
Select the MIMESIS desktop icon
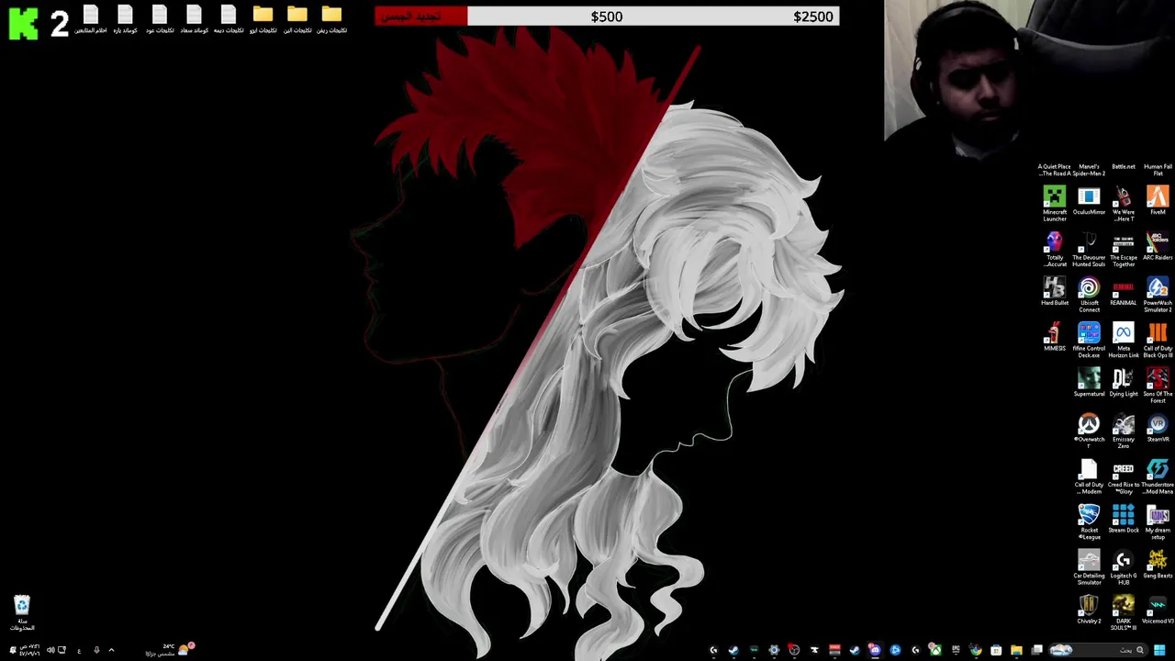(1054, 337)
